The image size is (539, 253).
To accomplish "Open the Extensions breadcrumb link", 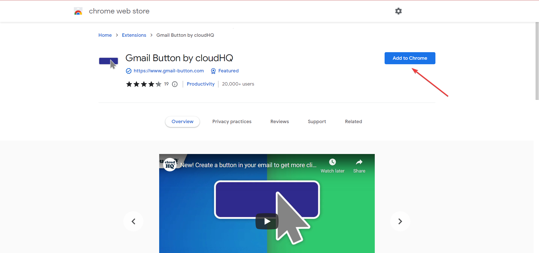I will point(134,35).
